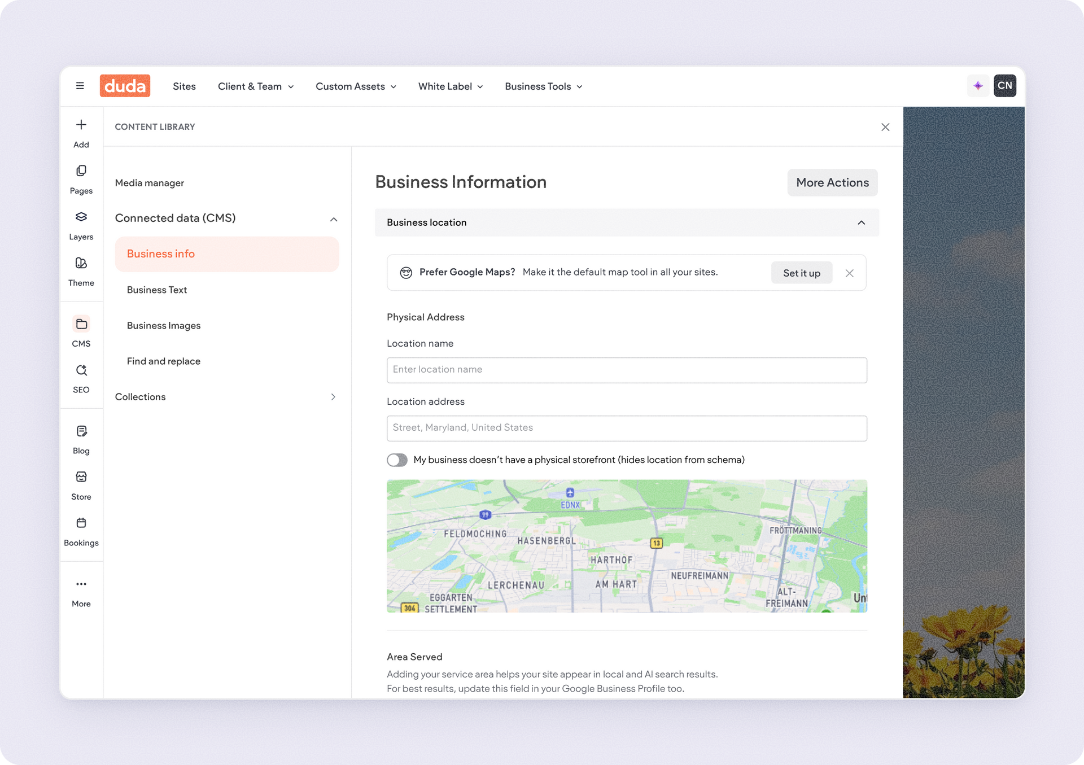1084x765 pixels.
Task: Click the Location name input field
Action: click(627, 370)
